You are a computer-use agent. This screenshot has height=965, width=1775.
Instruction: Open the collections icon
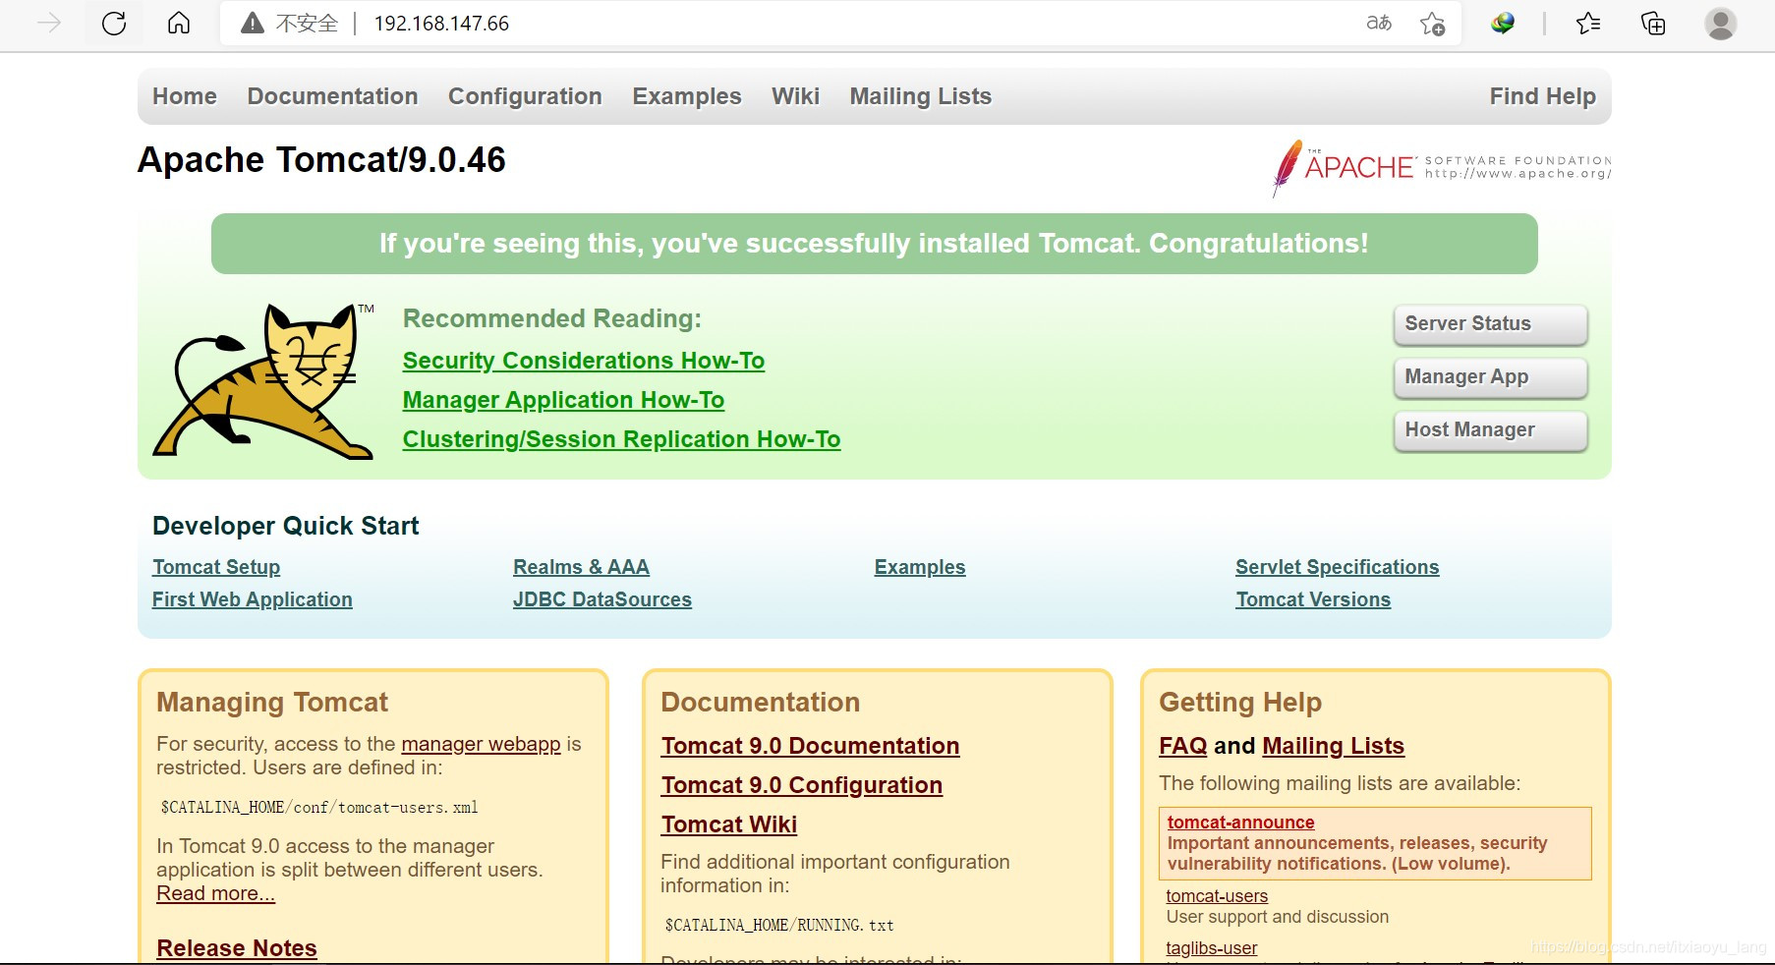click(x=1653, y=24)
